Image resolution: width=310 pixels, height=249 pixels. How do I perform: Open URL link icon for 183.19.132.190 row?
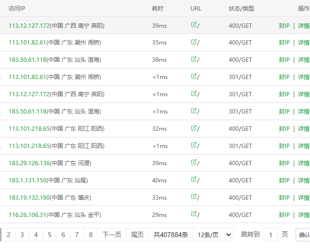click(x=193, y=197)
